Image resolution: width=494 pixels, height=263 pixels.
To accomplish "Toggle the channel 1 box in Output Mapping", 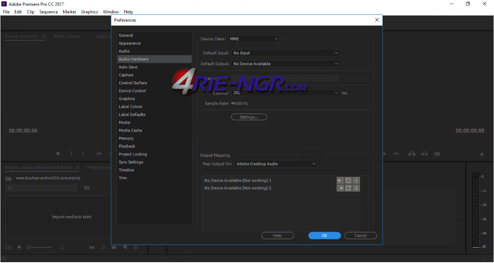I will click(x=356, y=180).
